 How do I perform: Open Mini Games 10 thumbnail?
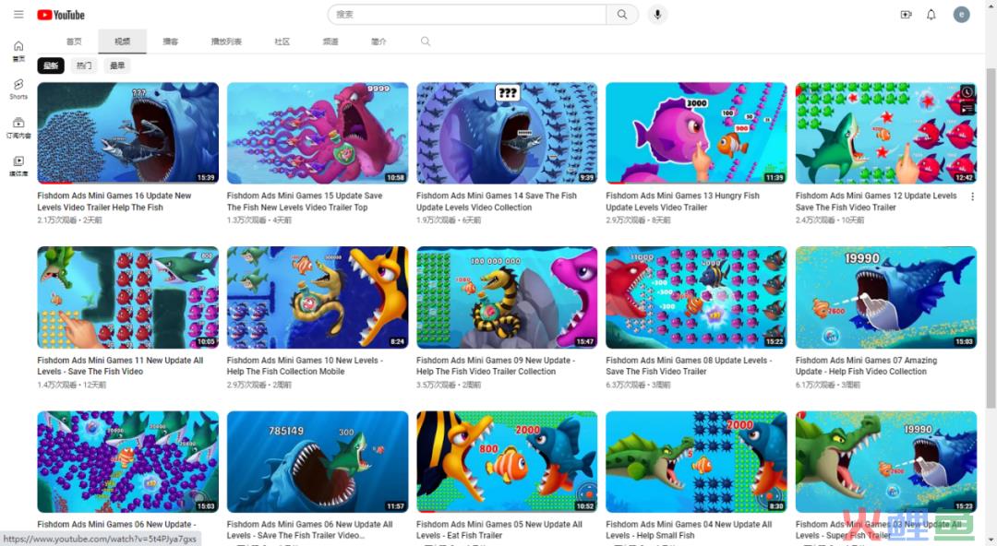point(318,298)
